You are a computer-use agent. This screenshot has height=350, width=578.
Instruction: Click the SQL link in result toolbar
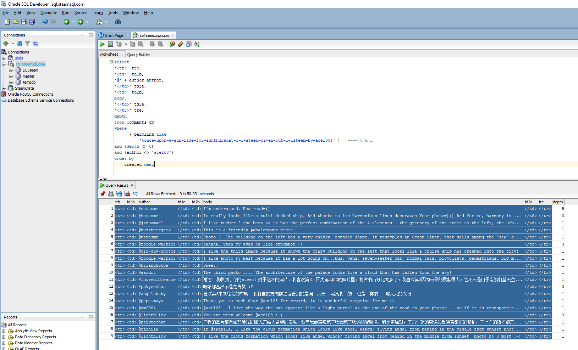tap(136, 194)
